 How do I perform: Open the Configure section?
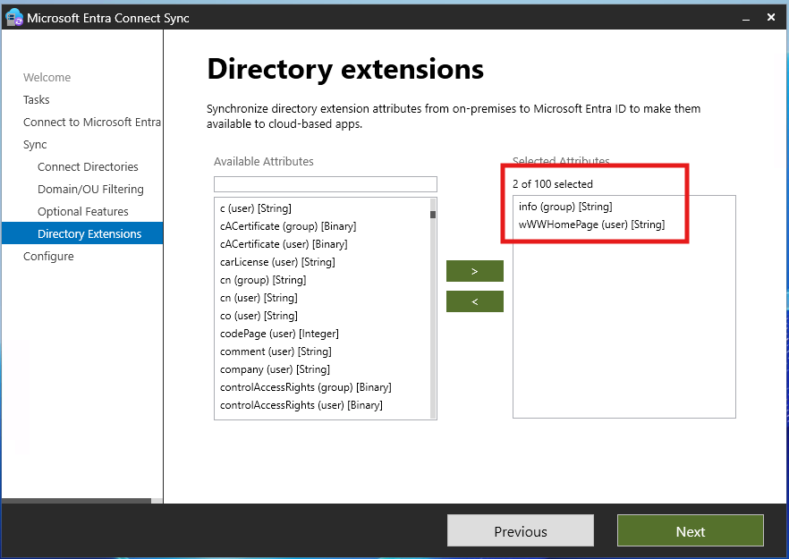tap(48, 256)
